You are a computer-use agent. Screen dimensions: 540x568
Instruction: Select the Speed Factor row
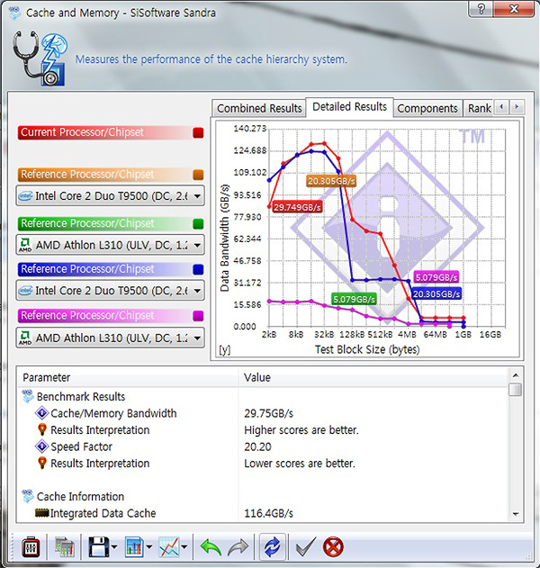pos(82,446)
